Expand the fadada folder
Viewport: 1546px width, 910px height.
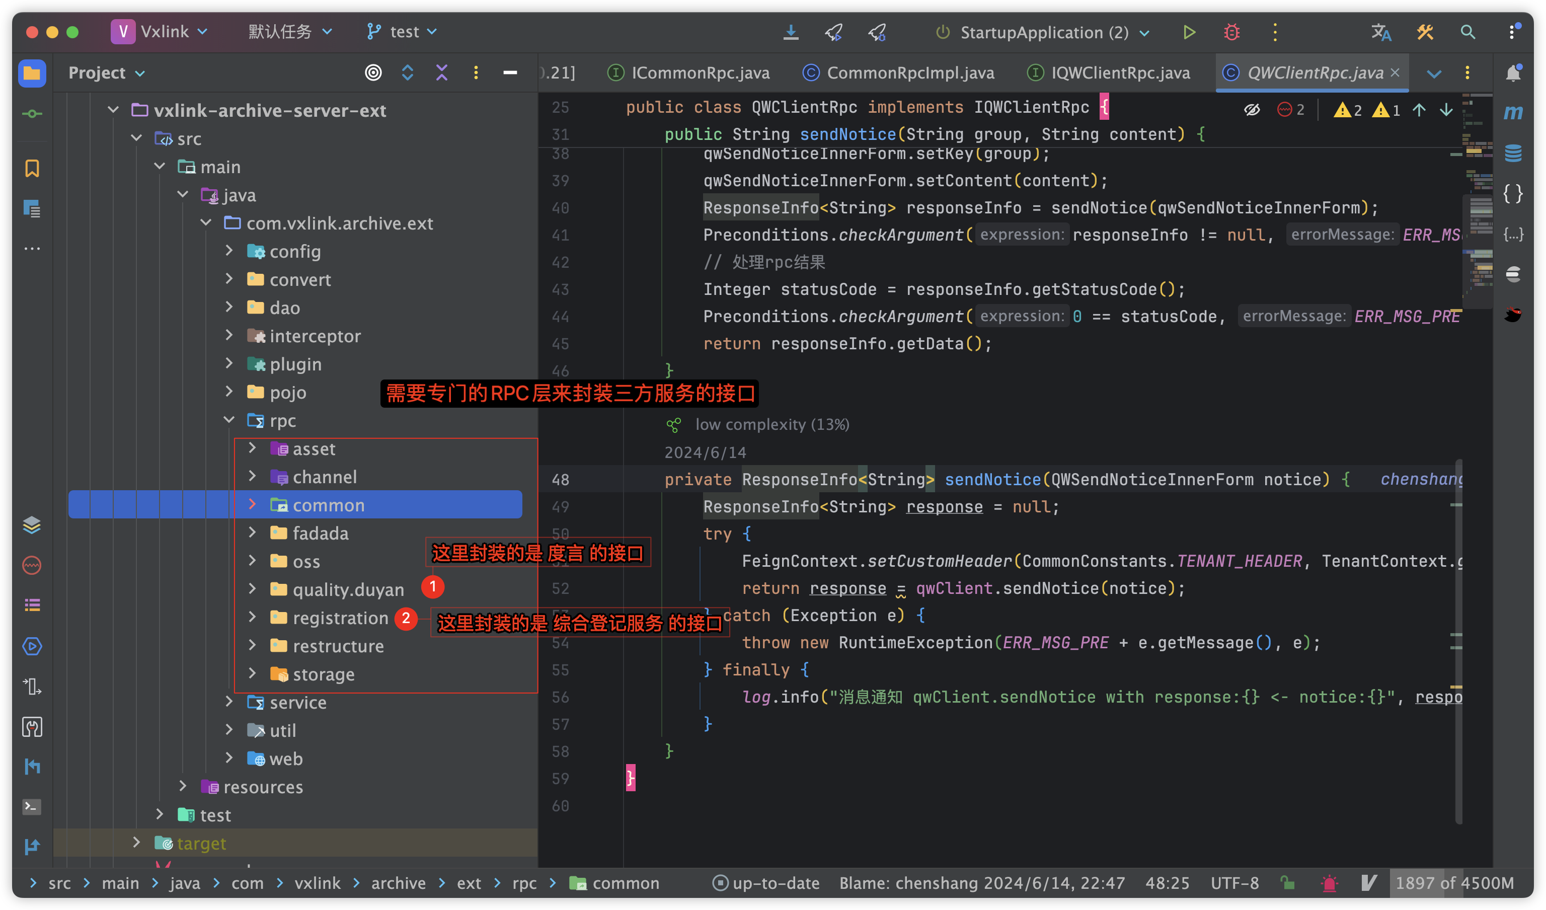tap(252, 533)
